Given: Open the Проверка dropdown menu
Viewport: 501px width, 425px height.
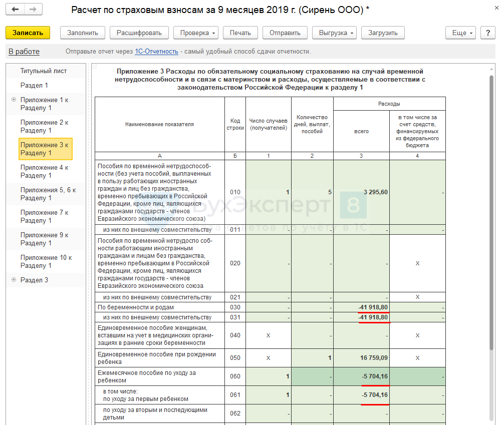Looking at the screenshot, I should click(196, 33).
